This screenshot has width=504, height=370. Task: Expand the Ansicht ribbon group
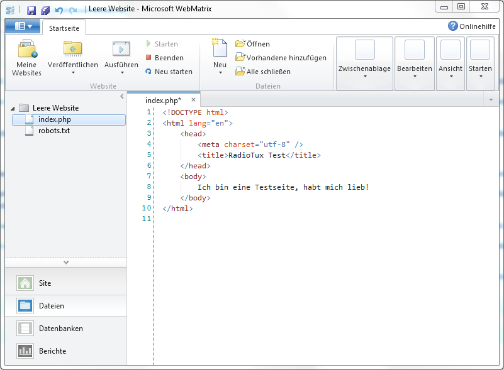[x=451, y=63]
